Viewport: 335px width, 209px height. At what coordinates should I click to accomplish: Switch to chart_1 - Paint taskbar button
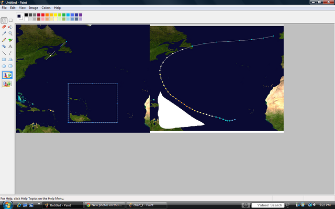click(147, 205)
